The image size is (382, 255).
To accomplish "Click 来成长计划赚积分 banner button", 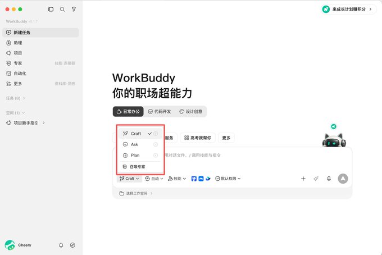I will [x=348, y=9].
